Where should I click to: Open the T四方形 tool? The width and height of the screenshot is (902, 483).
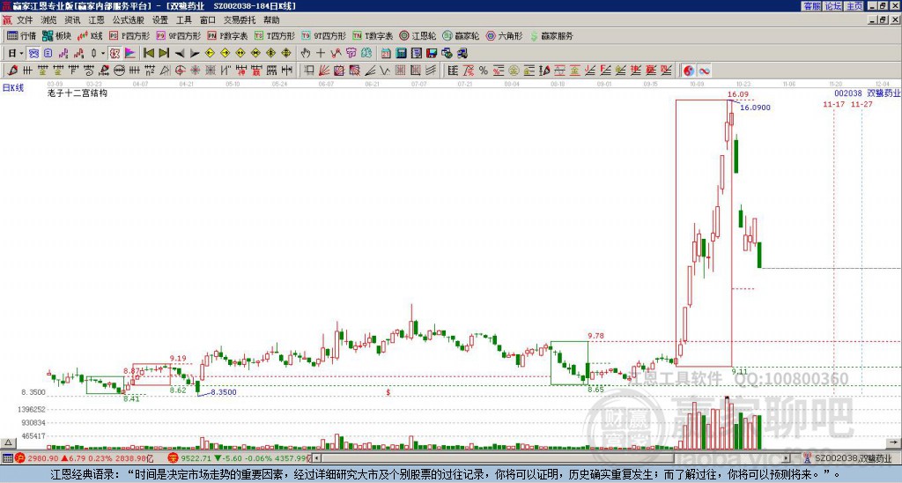(275, 35)
